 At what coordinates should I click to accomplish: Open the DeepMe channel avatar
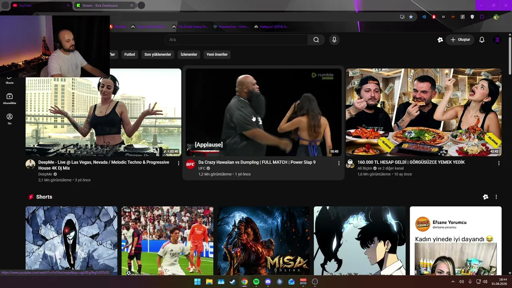click(x=30, y=164)
